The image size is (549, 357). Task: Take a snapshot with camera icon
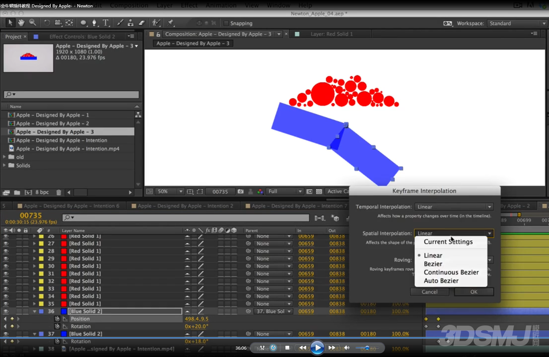[240, 192]
